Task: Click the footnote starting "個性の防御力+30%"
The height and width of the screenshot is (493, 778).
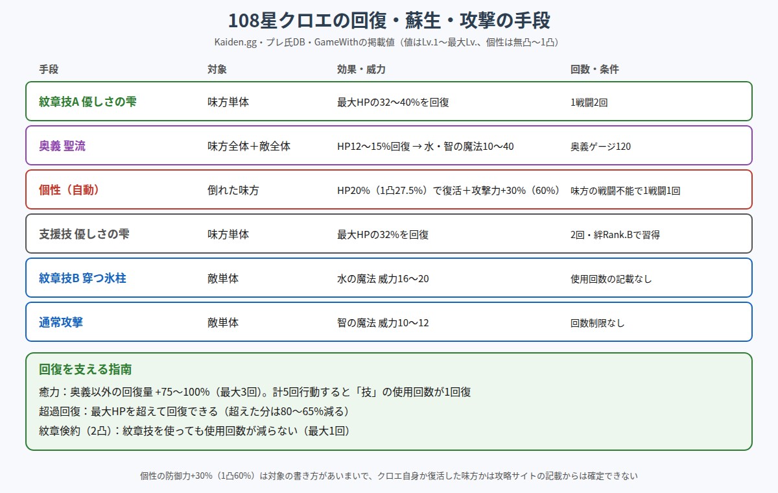Action: coord(389,475)
